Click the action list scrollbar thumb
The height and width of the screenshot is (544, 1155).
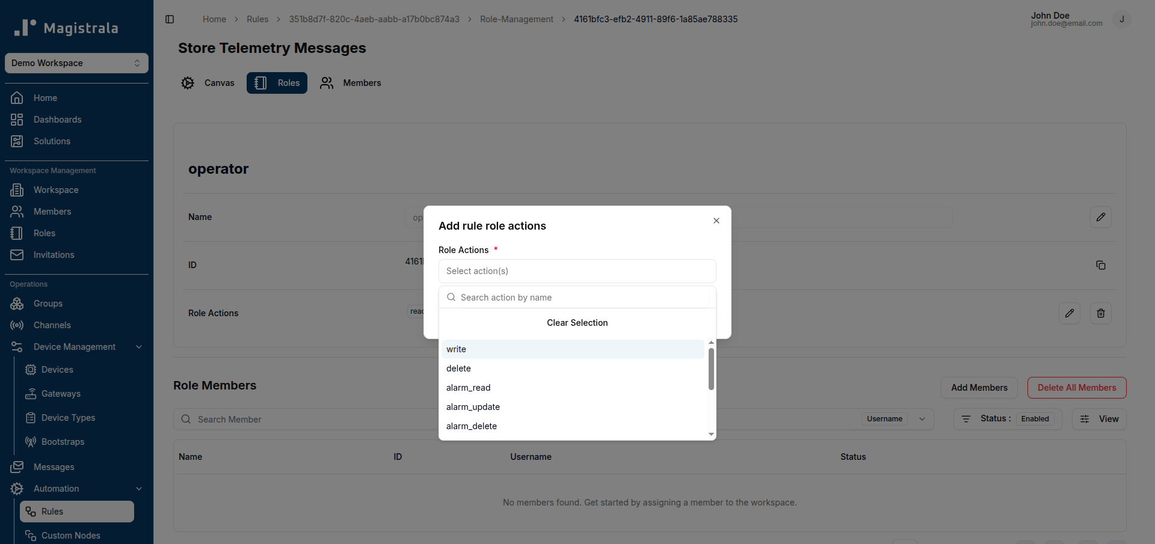click(x=711, y=368)
